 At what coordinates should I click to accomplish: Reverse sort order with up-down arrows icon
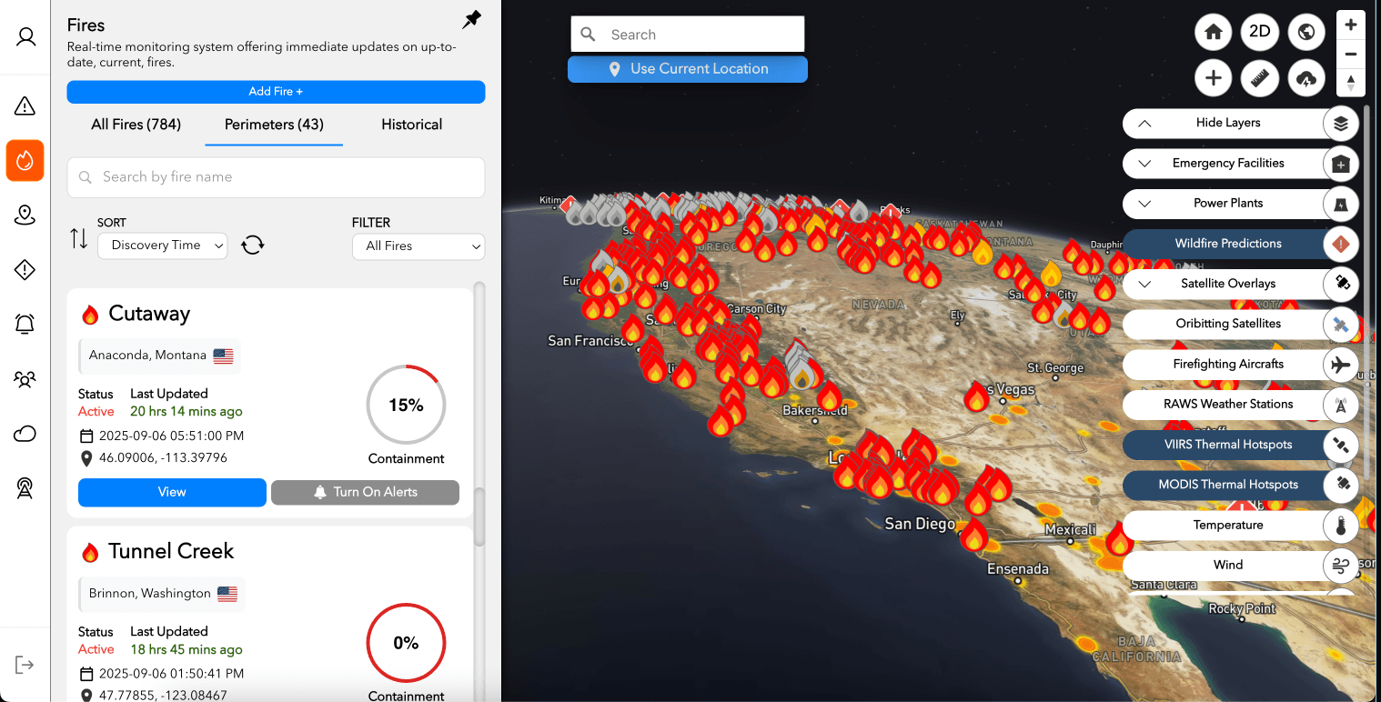[79, 239]
